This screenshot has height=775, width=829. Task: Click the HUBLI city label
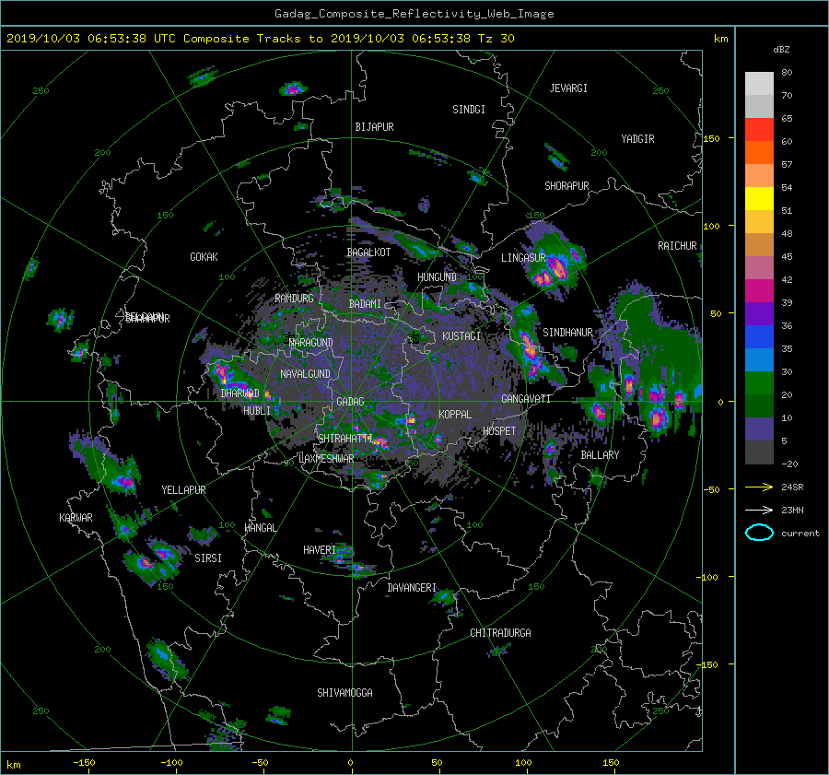tap(257, 410)
